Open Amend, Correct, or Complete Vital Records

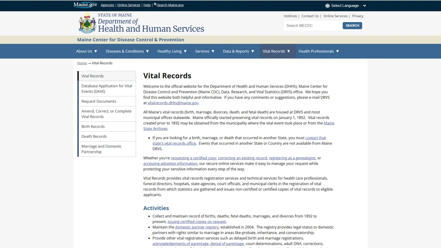[107, 114]
